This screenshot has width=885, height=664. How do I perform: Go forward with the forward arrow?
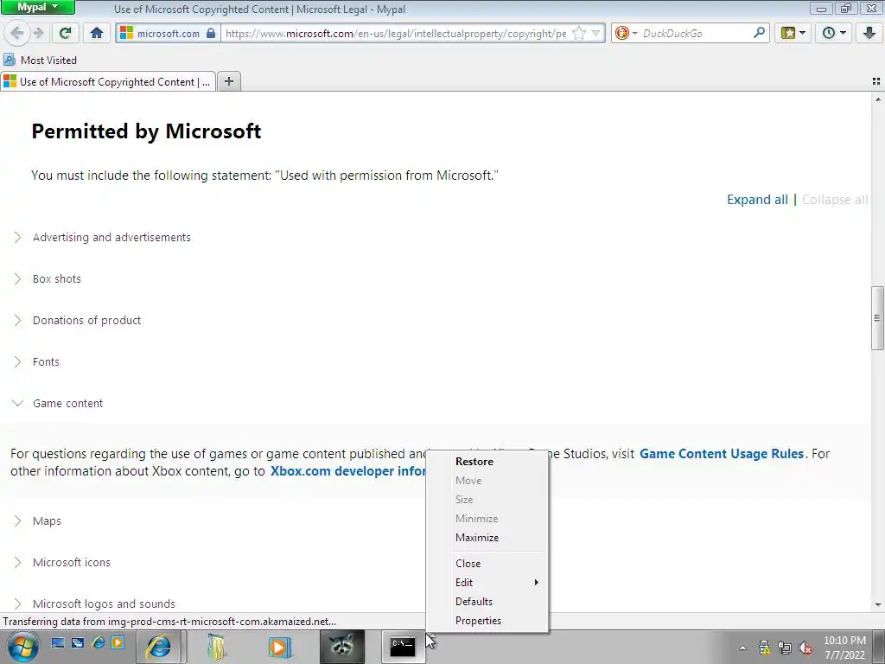[38, 34]
